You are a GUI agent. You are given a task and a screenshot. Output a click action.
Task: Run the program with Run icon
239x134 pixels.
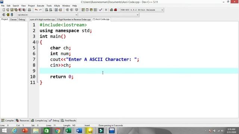(x=87, y=10)
